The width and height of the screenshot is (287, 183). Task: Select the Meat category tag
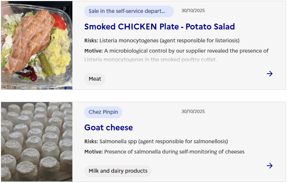click(x=95, y=79)
